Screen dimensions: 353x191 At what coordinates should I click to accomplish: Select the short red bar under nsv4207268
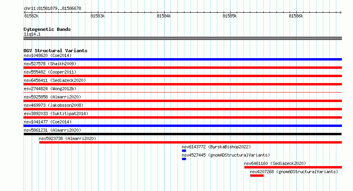257,176
